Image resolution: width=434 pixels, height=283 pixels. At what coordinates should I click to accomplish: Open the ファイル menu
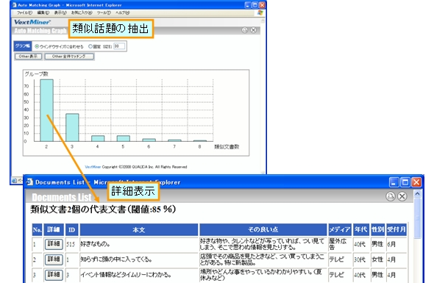[x=24, y=12]
